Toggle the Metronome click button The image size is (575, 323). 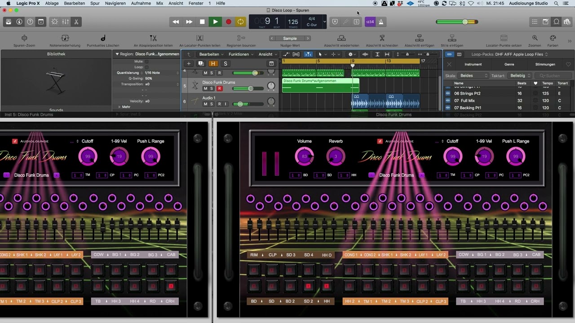(x=380, y=22)
